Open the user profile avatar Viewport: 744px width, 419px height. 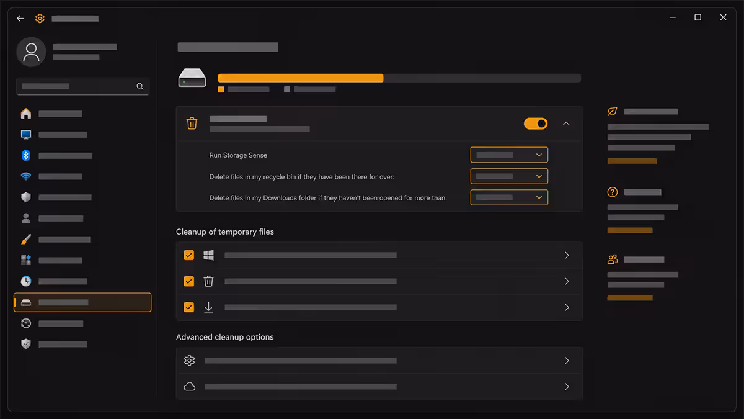31,52
